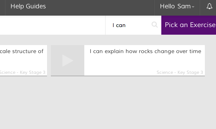Viewport: 216px width, 129px height.
Task: Click the search magnifier icon
Action: (x=155, y=25)
